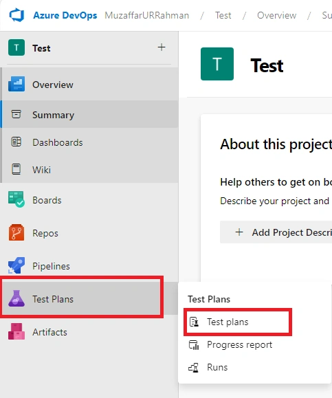This screenshot has height=398, width=332.
Task: Click the Describe your project text
Action: pyautogui.click(x=275, y=201)
